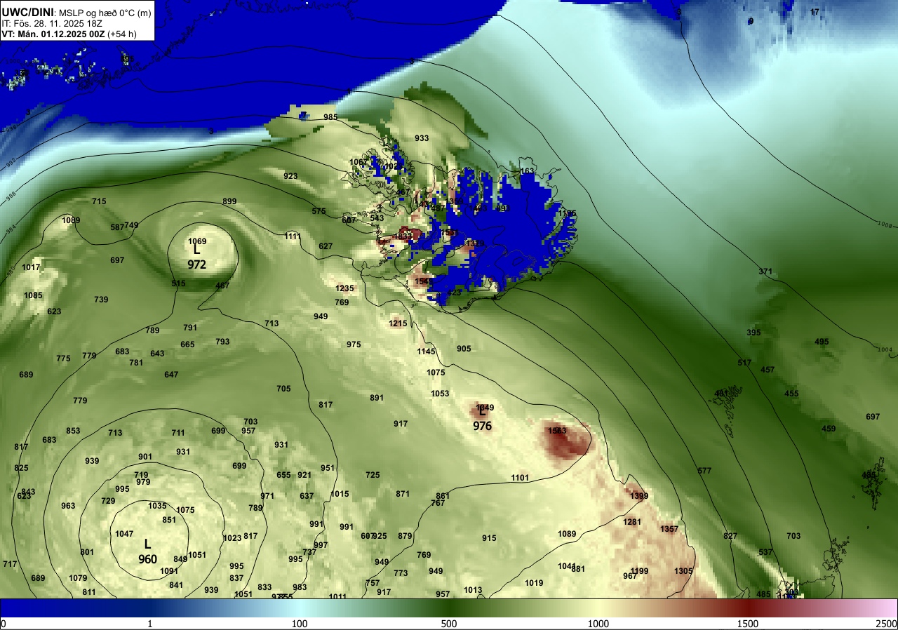
Task: Click the '1000' label on the color scale
Action: pyautogui.click(x=598, y=624)
